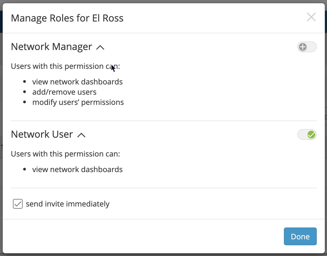Screen dimensions: 327x256
Task: Uncheck the send invite immediately checkbox
Action: (18, 204)
